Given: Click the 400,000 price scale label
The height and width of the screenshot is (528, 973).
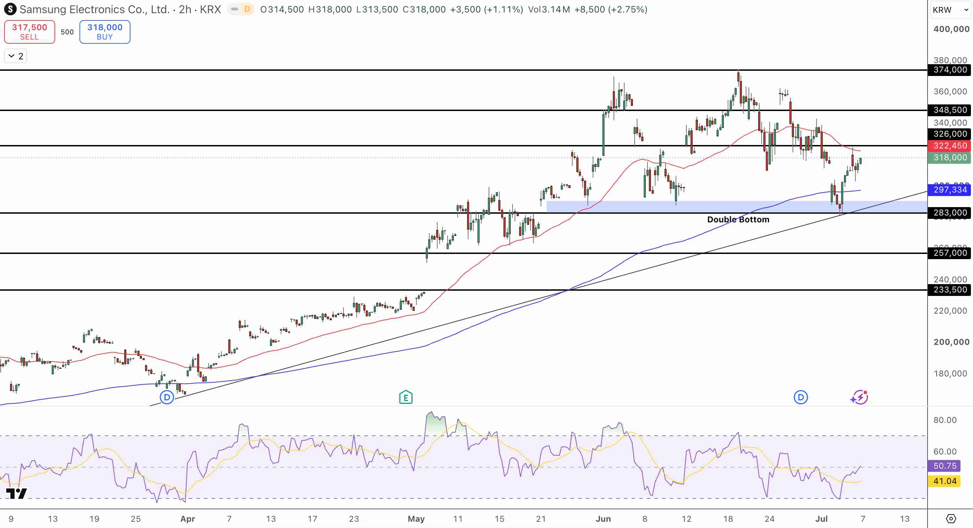Looking at the screenshot, I should click(x=951, y=29).
